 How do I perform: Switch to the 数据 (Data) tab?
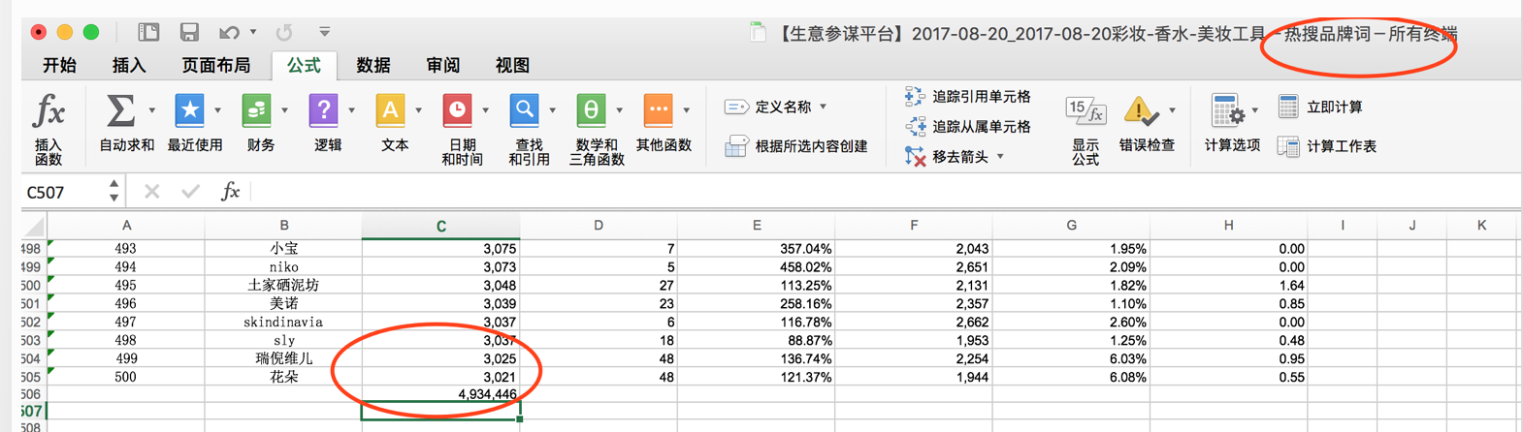coord(373,65)
